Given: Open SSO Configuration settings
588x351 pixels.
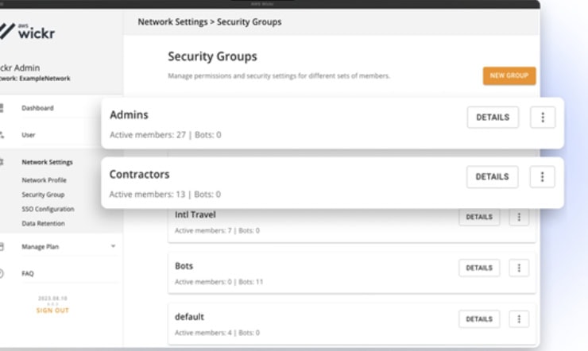Looking at the screenshot, I should [48, 209].
